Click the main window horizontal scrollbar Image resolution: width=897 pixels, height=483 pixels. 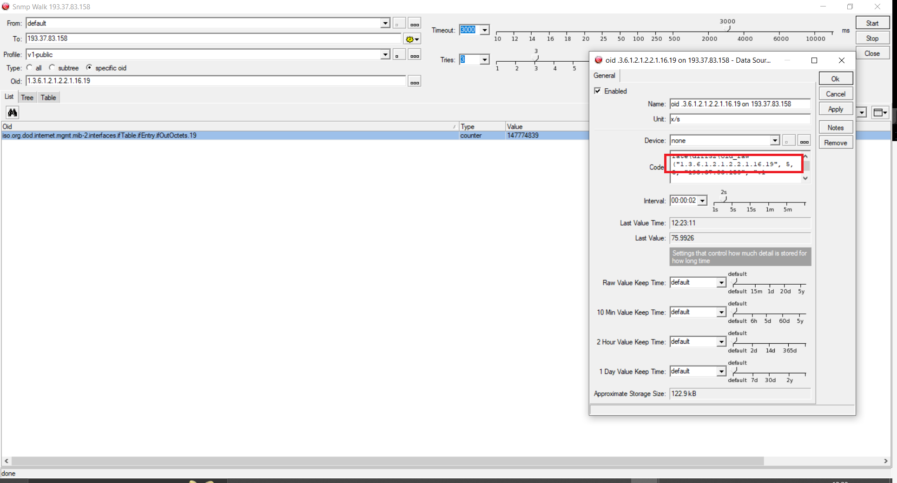388,461
